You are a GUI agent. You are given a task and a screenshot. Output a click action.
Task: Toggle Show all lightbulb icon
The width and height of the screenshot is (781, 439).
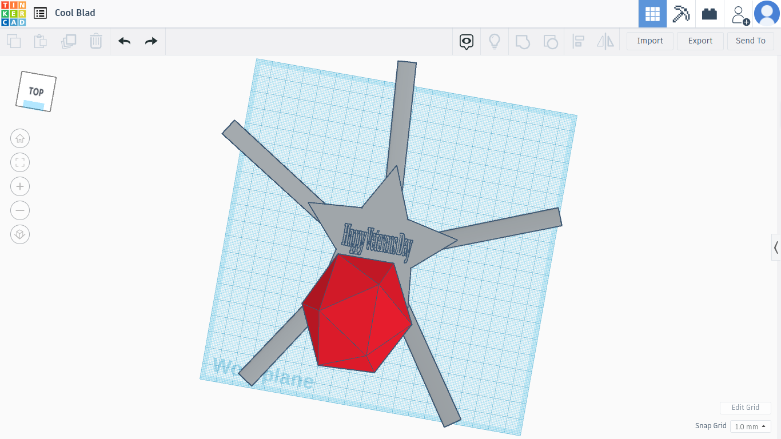[x=495, y=41]
